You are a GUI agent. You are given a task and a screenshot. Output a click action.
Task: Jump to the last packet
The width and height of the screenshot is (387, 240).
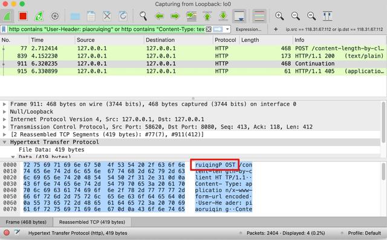pyautogui.click(x=223, y=16)
